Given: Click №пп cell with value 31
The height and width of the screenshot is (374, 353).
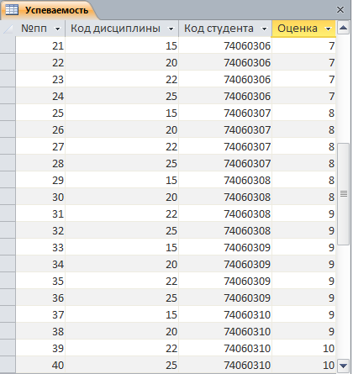Looking at the screenshot, I should tap(40, 213).
